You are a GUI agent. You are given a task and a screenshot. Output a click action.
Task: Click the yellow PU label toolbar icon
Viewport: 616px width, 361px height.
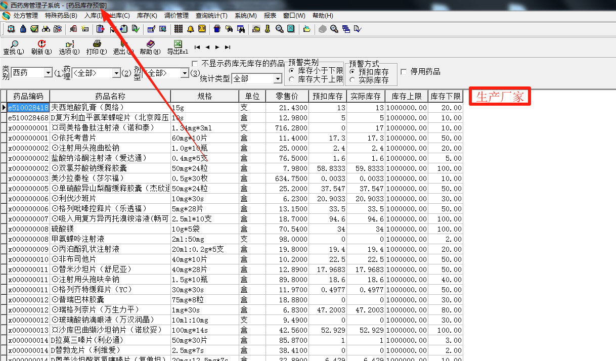click(202, 29)
